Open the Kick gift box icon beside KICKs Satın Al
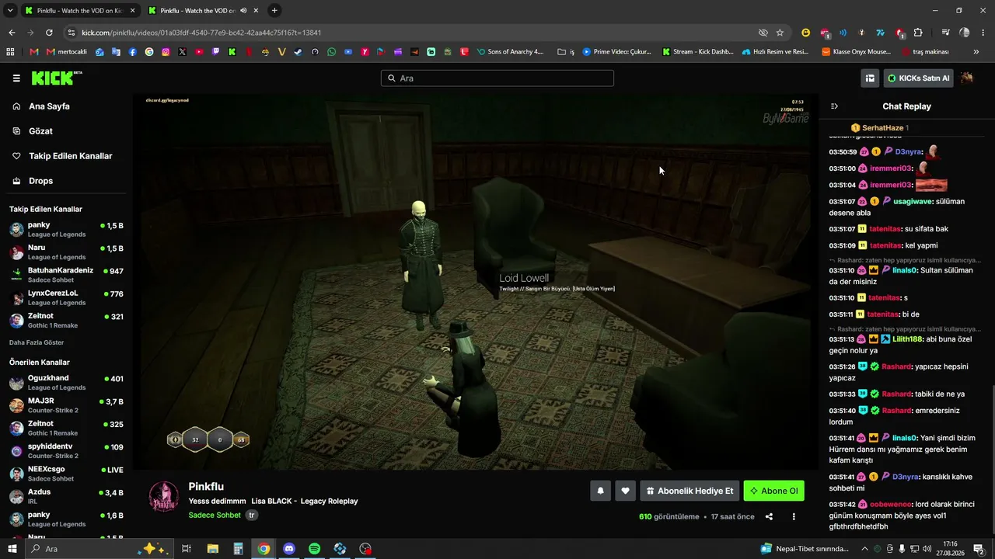Screen dimensions: 995x559 pos(870,78)
